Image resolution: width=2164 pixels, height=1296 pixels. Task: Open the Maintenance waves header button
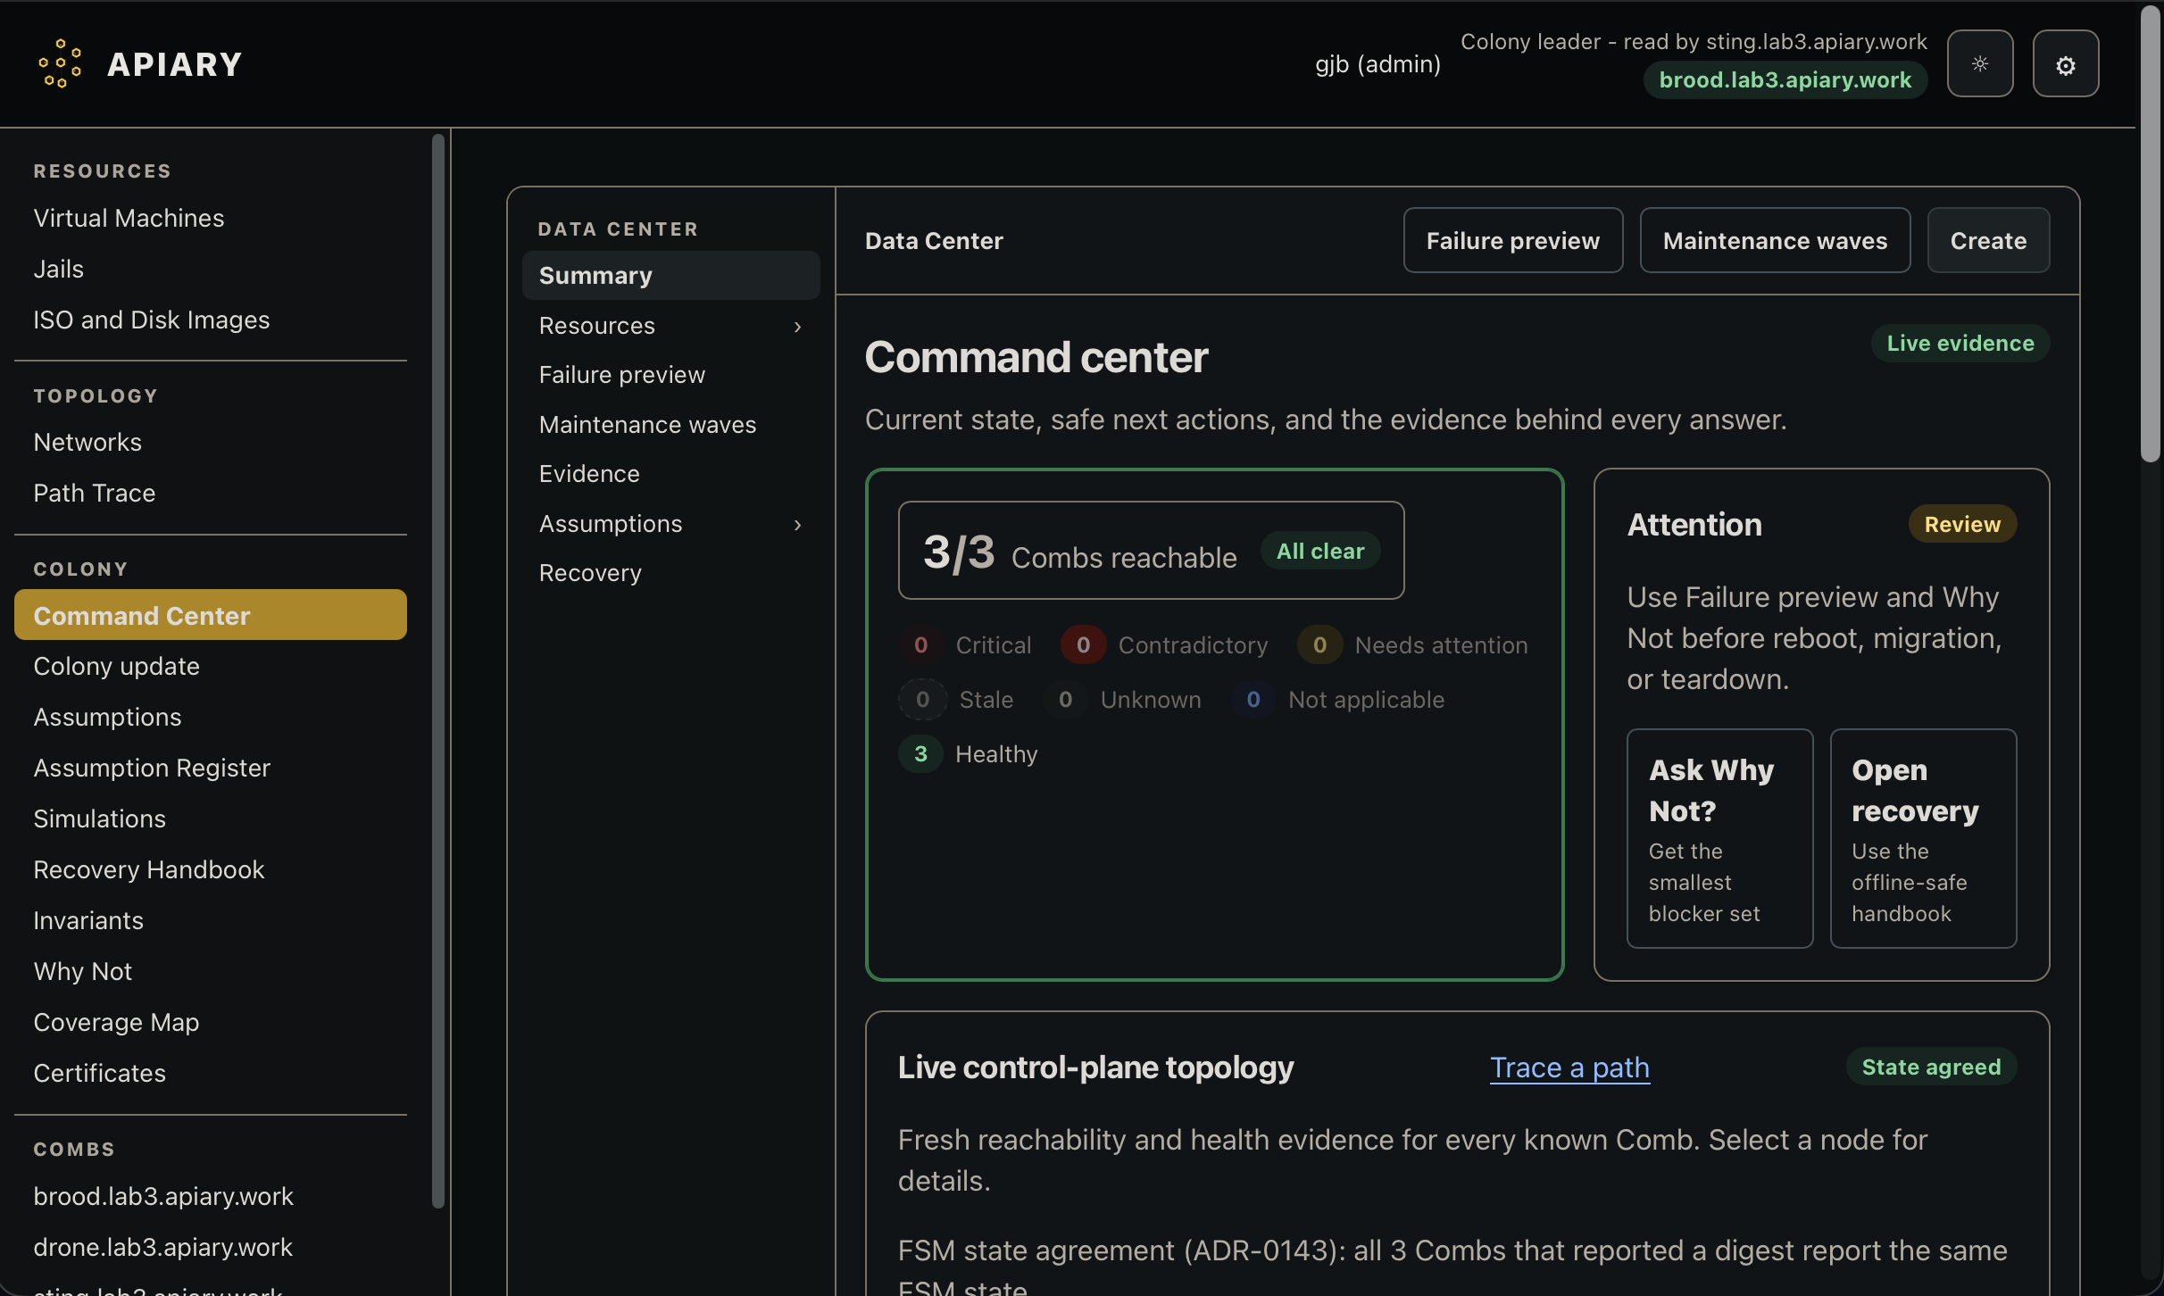pyautogui.click(x=1775, y=240)
